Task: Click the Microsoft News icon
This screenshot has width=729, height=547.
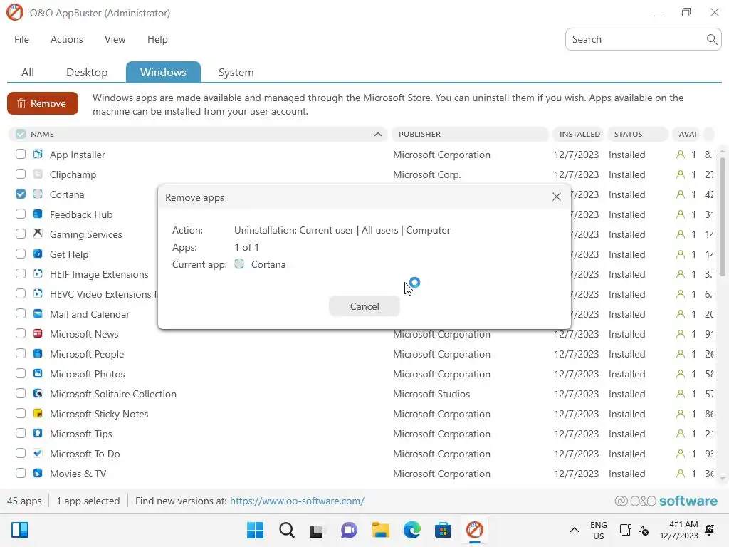Action: 38,333
